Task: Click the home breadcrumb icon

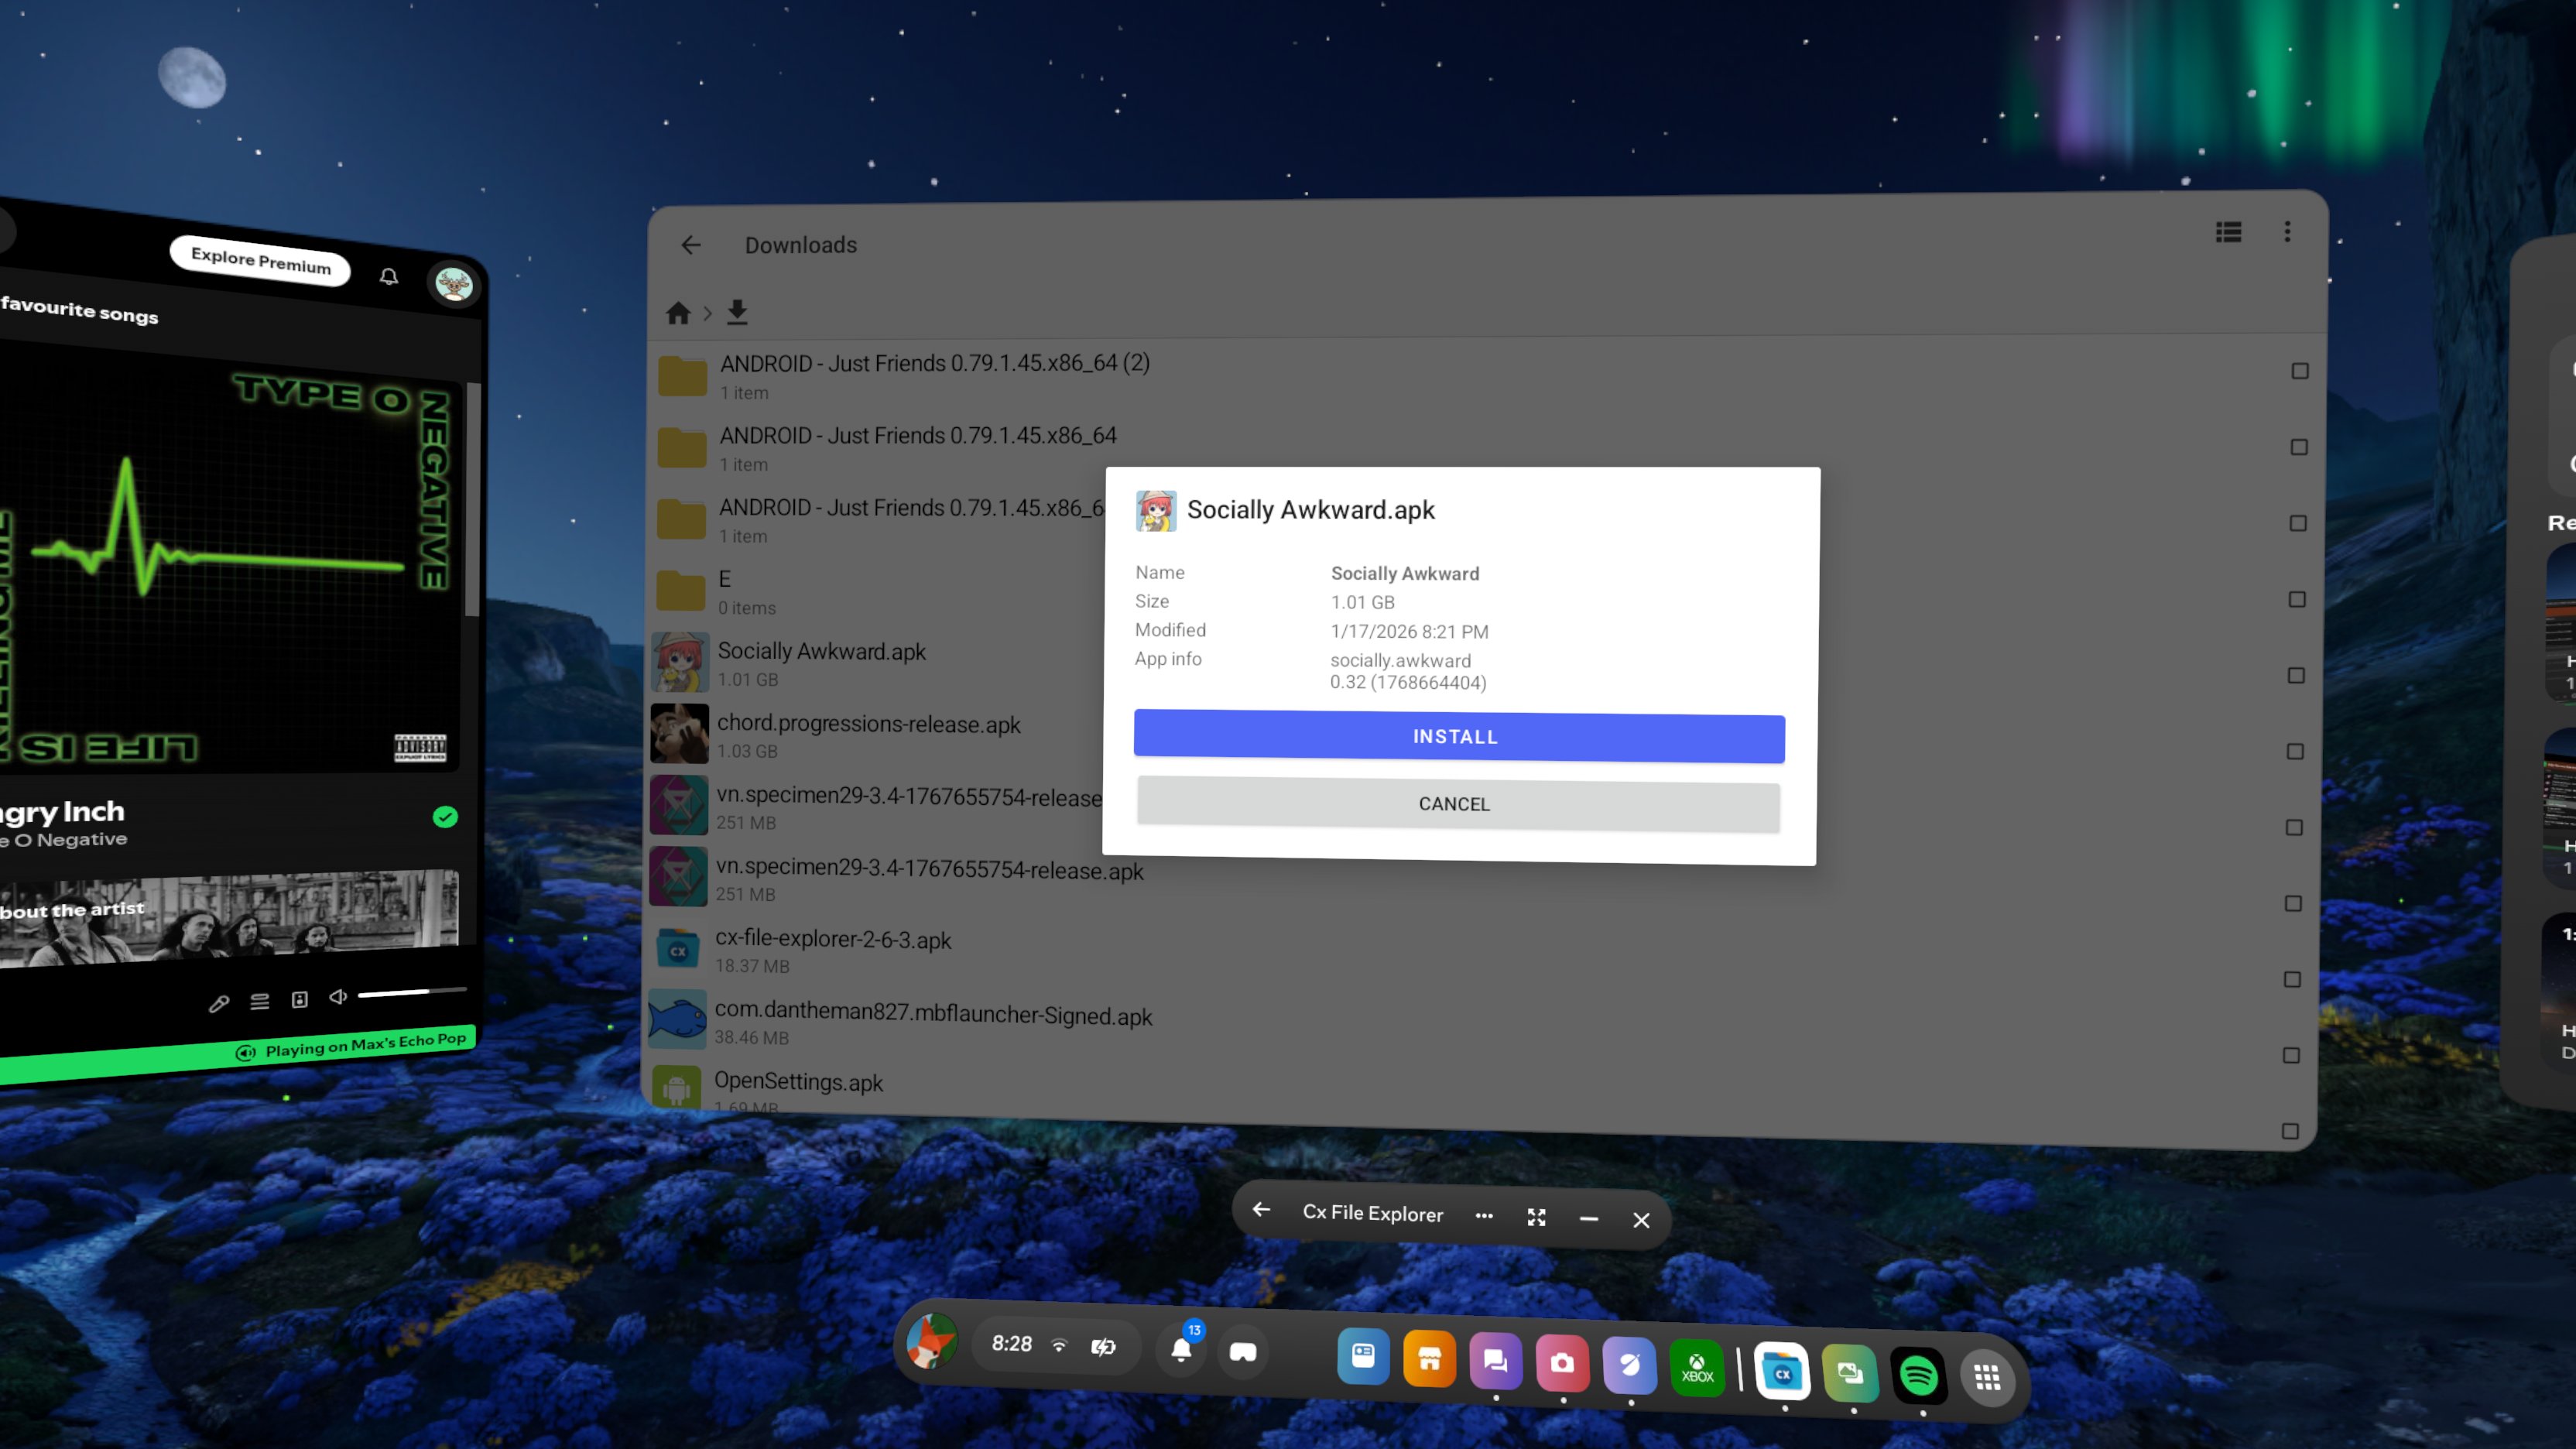Action: click(678, 313)
